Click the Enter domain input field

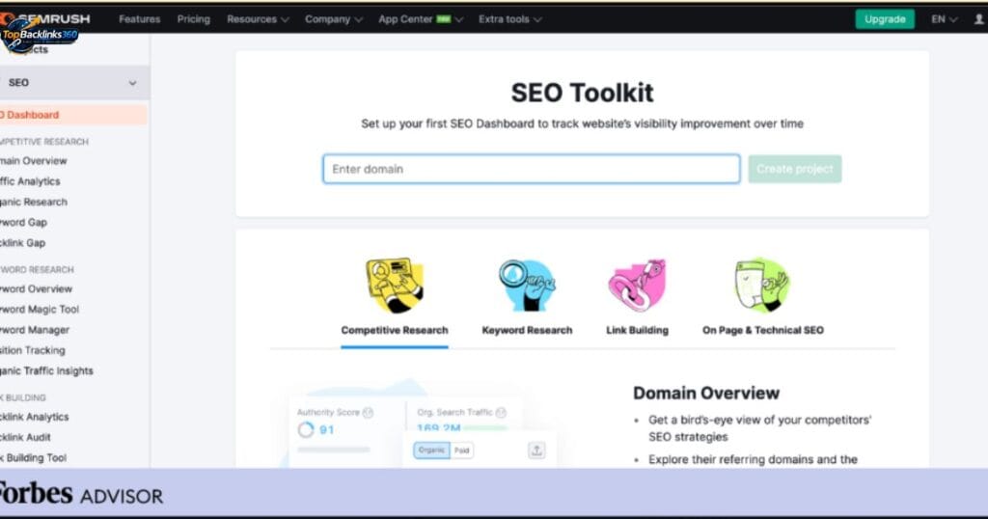pyautogui.click(x=532, y=169)
